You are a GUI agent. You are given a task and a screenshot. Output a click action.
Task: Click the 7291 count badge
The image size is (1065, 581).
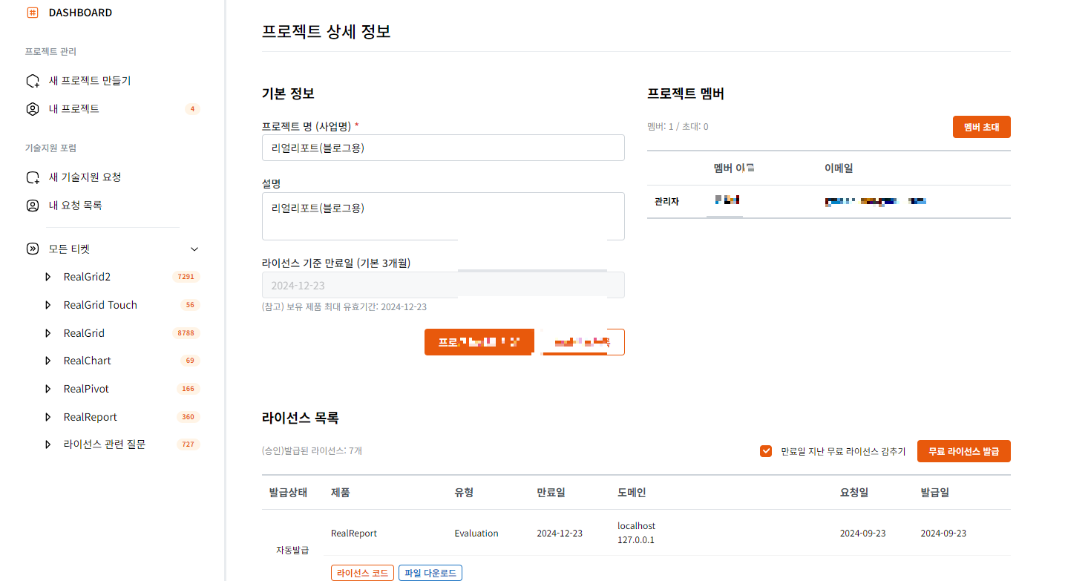tap(186, 277)
